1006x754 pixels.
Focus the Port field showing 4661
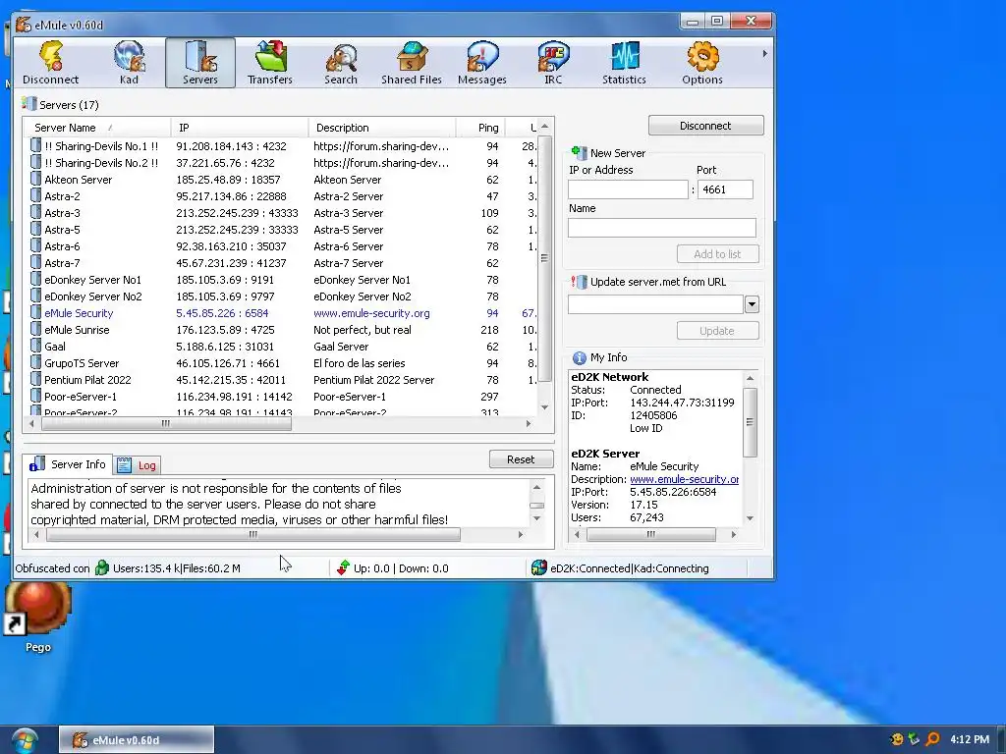[725, 189]
